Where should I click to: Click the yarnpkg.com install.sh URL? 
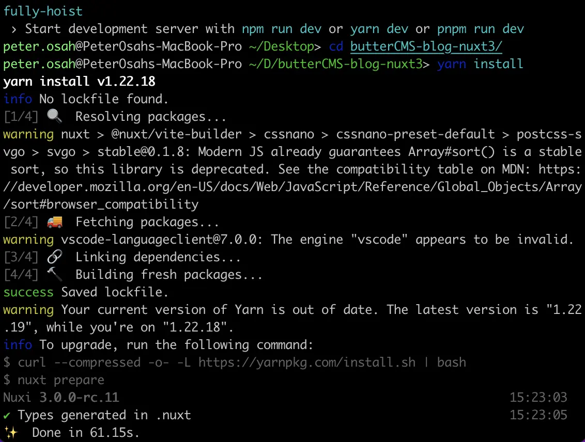tap(306, 362)
